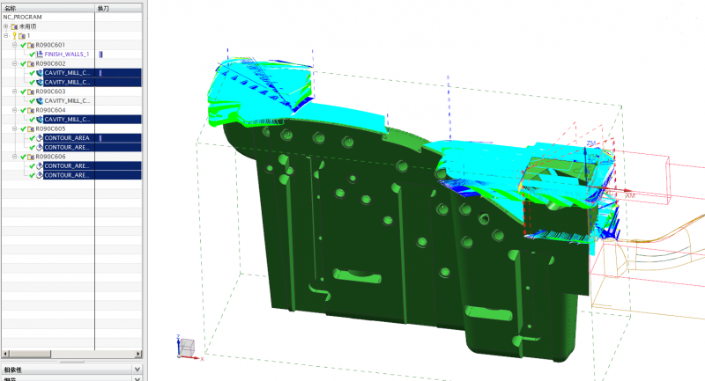Select the R090C605 group label

point(50,128)
